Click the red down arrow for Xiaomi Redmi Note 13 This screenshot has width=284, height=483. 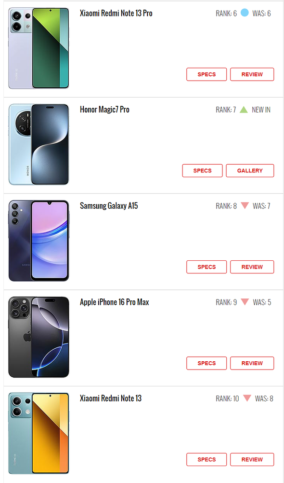(247, 398)
